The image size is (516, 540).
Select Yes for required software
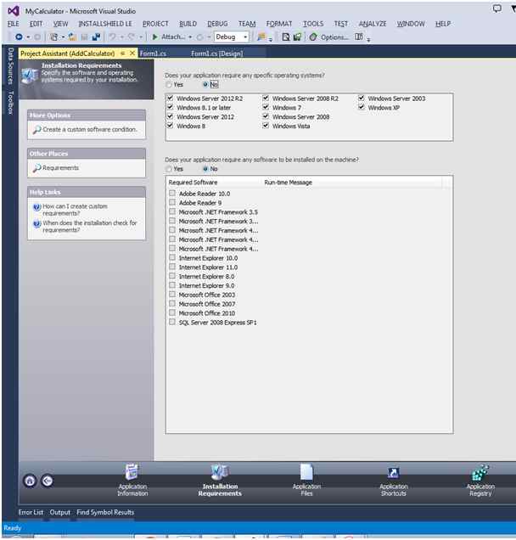[169, 169]
